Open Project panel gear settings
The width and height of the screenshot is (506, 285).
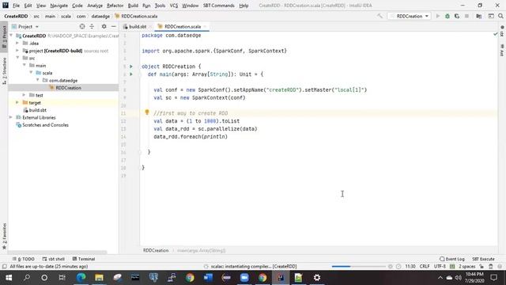pos(104,26)
